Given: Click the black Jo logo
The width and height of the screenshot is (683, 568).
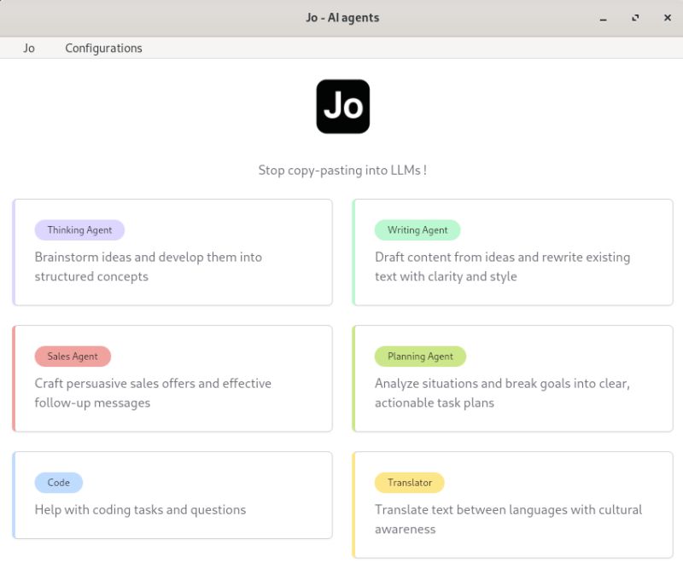Looking at the screenshot, I should pos(343,107).
